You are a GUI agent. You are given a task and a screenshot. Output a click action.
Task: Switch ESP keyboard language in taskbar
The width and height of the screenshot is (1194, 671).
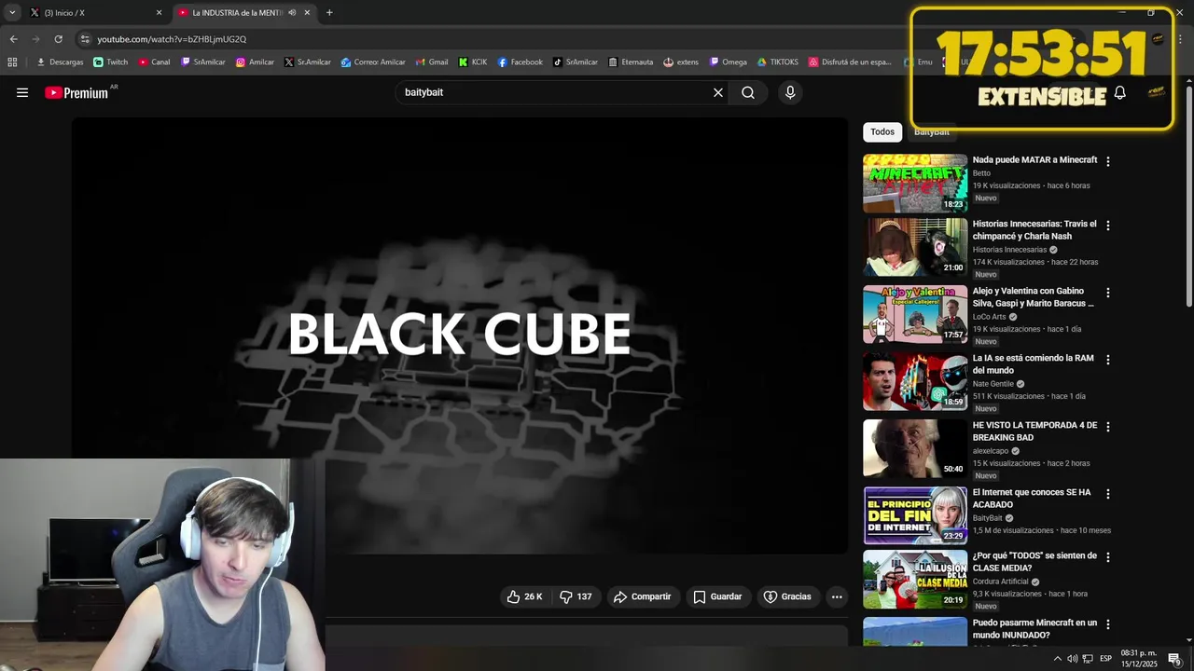pos(1105,659)
